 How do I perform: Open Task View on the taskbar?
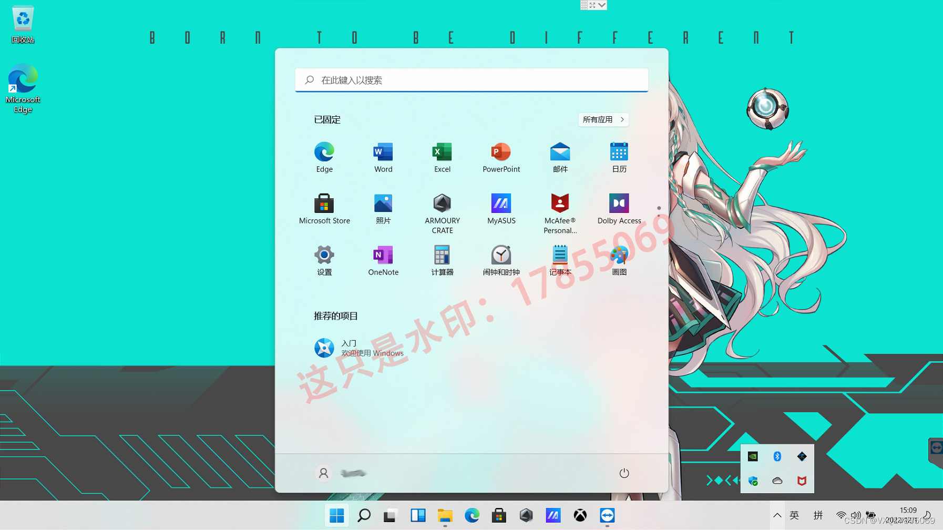[x=391, y=515]
